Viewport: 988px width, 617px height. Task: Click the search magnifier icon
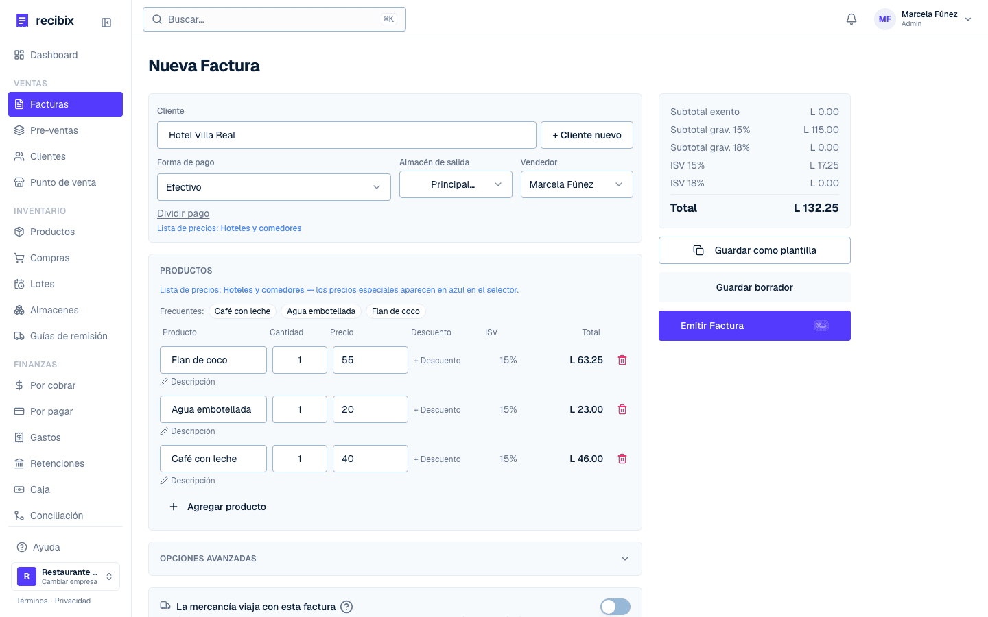(x=157, y=19)
